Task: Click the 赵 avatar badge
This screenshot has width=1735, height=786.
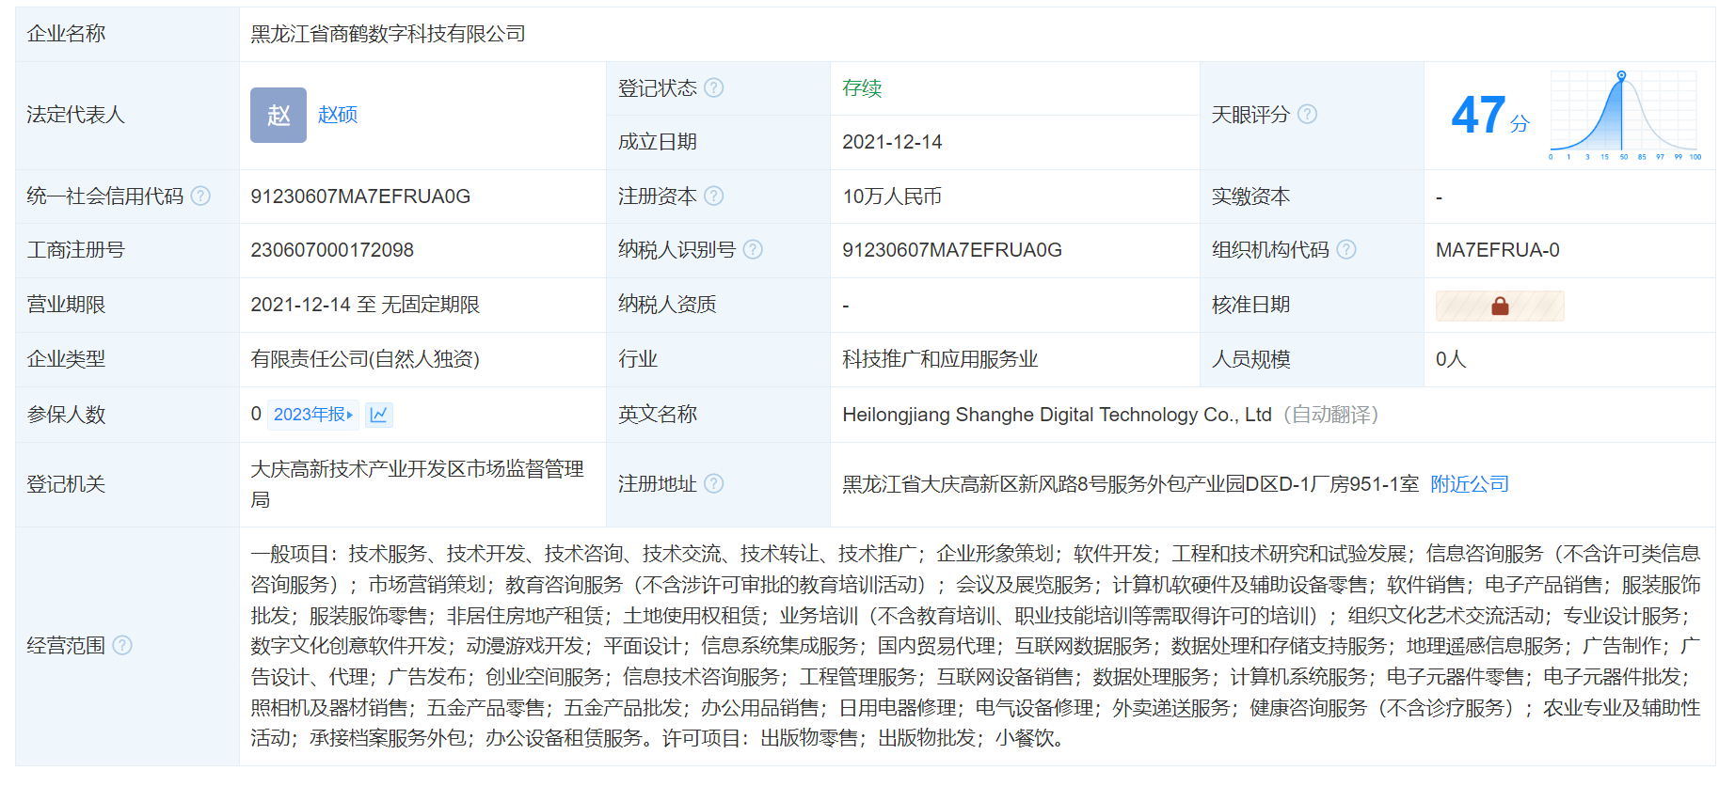Action: tap(278, 115)
